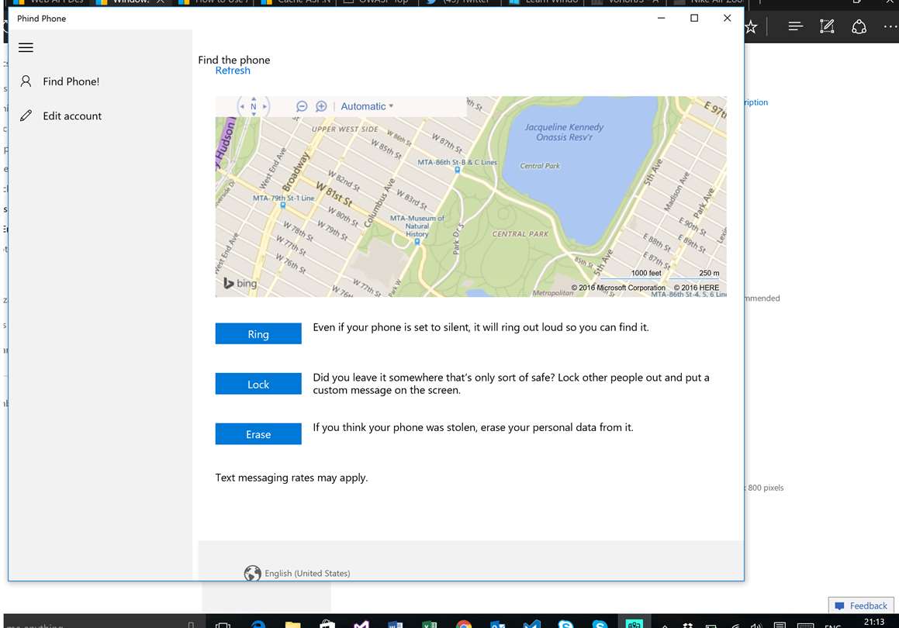
Task: Click the taskbar clock showing 21:13
Action: pos(873,622)
